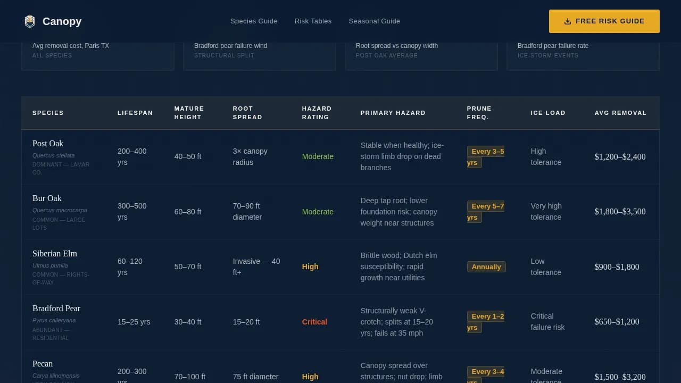Click the $1,500–$3,200 removal cost

[x=620, y=377]
